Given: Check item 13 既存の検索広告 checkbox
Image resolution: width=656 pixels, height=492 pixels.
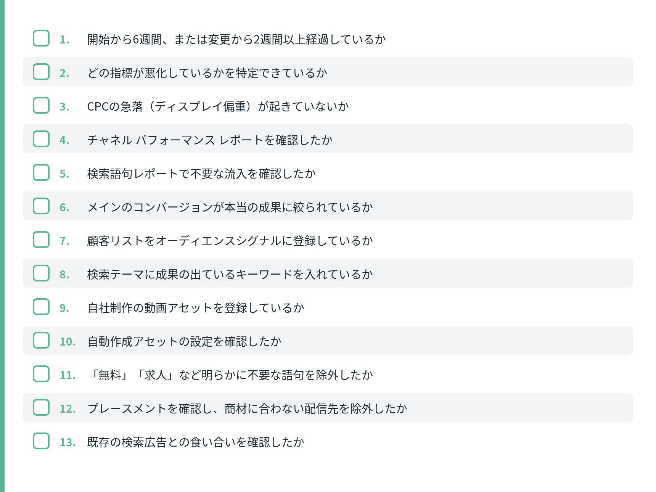Looking at the screenshot, I should pos(41,441).
